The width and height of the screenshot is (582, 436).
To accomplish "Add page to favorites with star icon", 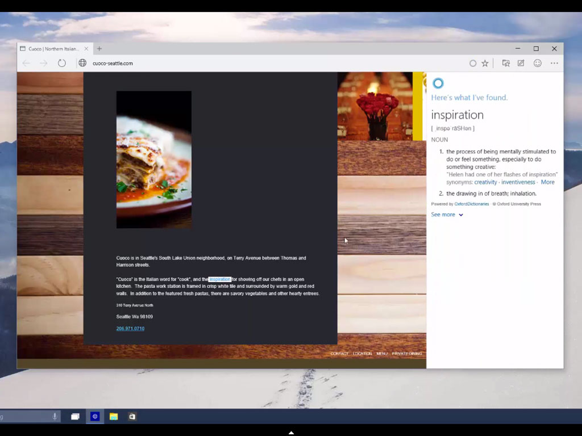I will pos(485,64).
